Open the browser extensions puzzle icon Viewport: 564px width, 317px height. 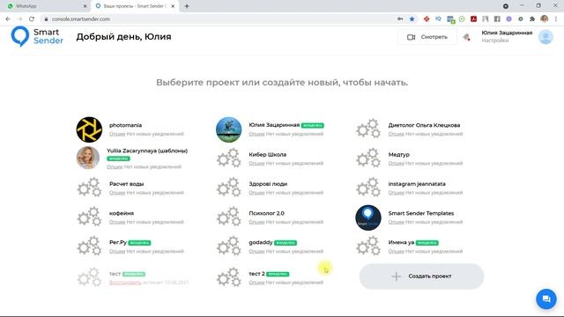tap(532, 19)
